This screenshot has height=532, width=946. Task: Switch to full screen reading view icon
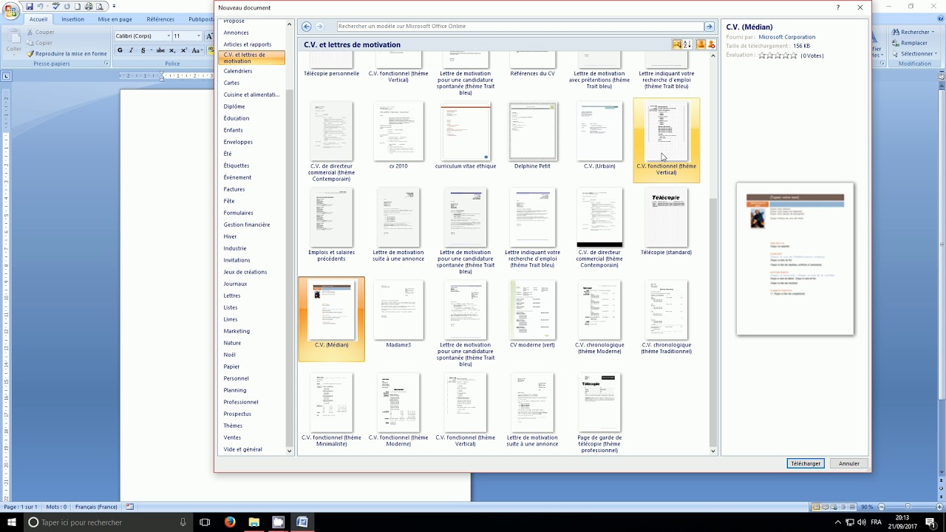pyautogui.click(x=826, y=507)
